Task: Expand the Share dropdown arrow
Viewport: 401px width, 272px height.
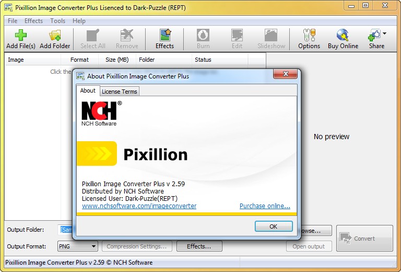Action: point(384,33)
